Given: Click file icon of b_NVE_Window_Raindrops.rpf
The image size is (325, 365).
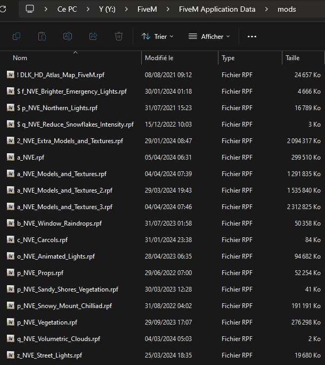Looking at the screenshot, I should pos(11,223).
